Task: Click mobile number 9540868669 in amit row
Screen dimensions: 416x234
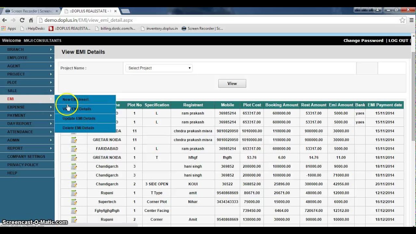Action: 227,193
